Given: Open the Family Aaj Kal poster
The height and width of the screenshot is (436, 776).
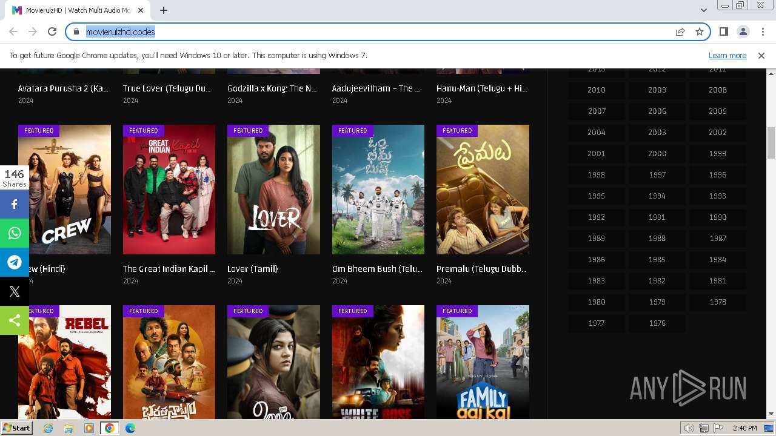Looking at the screenshot, I should [483, 362].
